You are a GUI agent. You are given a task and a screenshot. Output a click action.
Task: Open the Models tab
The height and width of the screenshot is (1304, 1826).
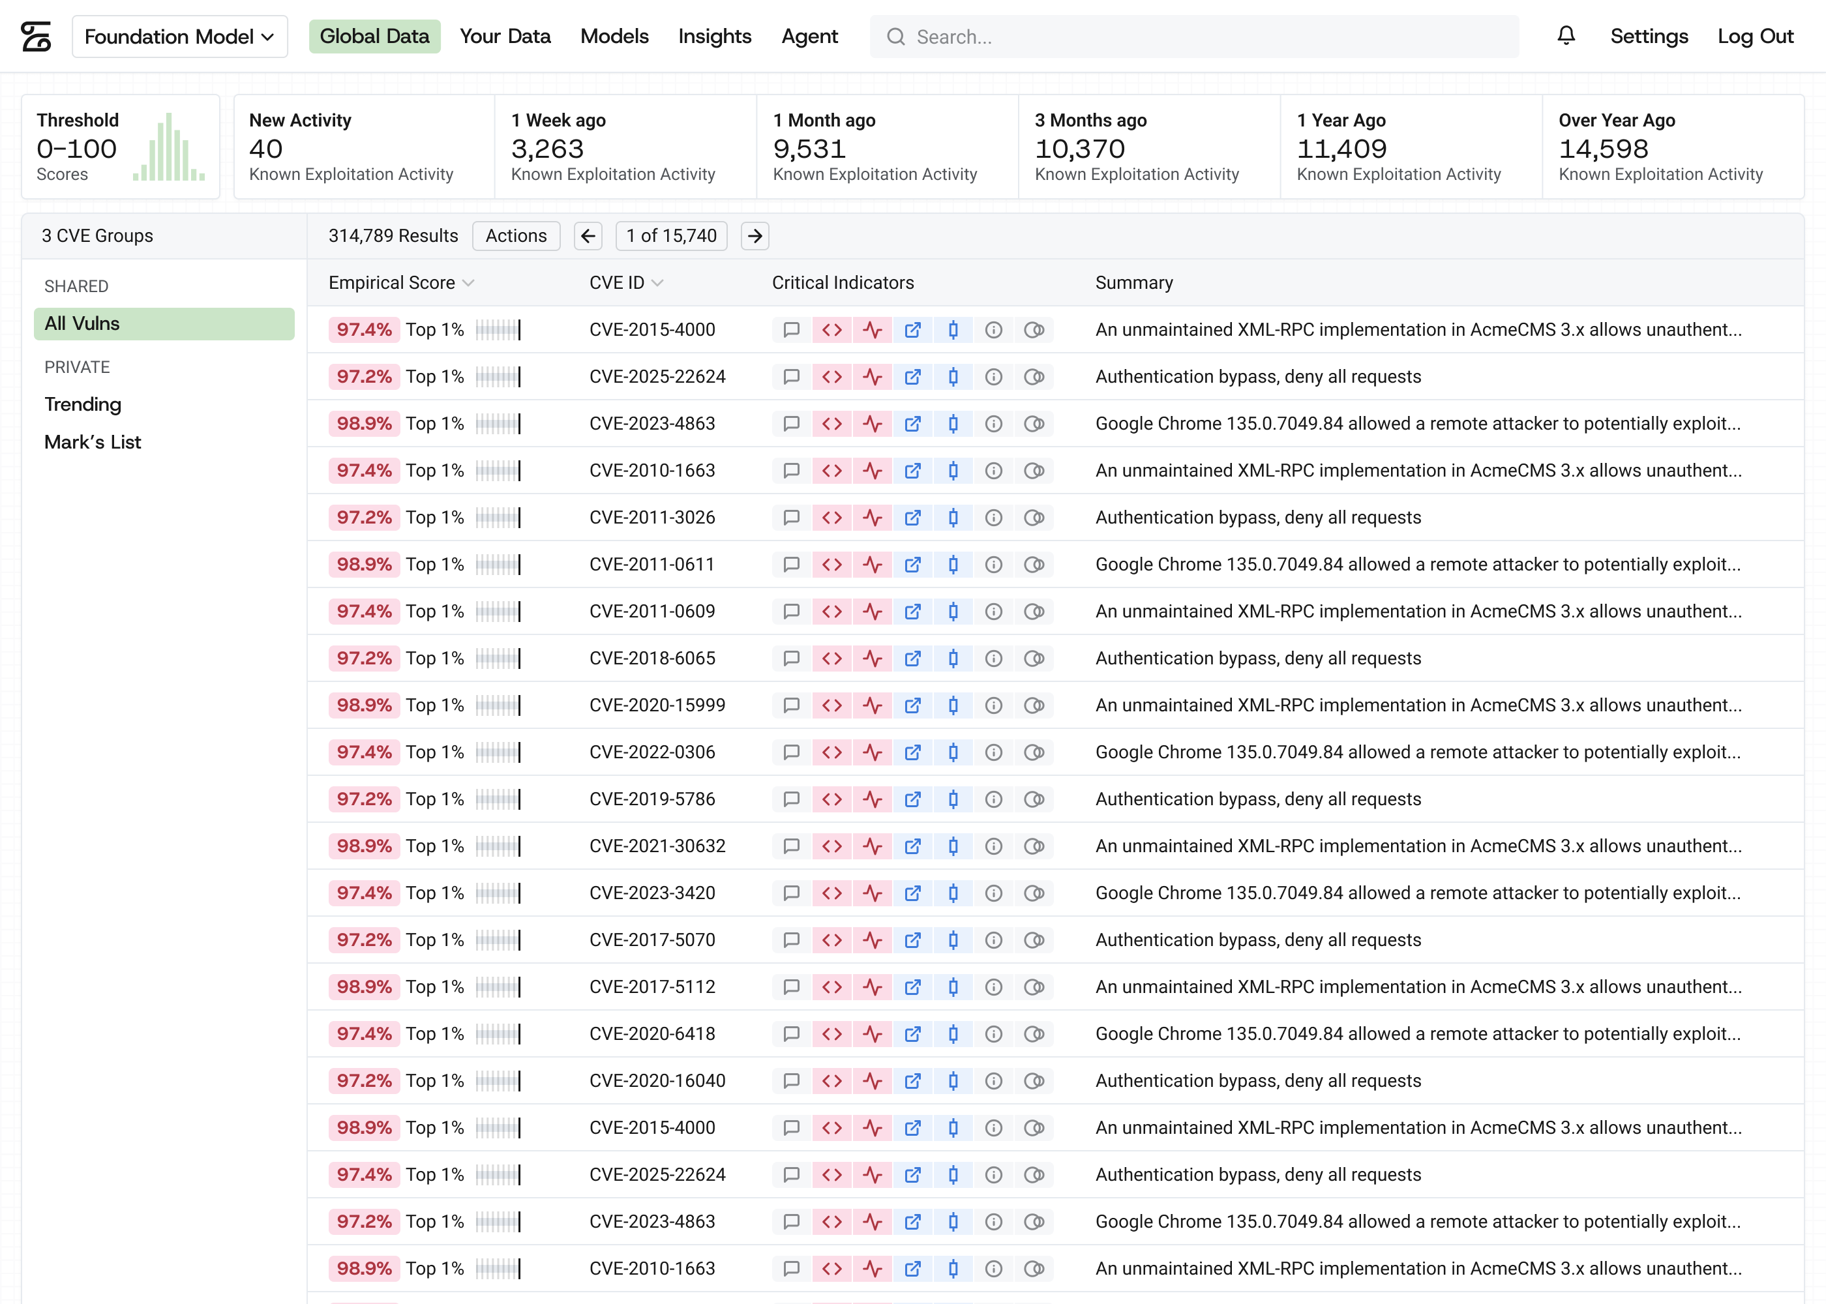[x=614, y=36]
